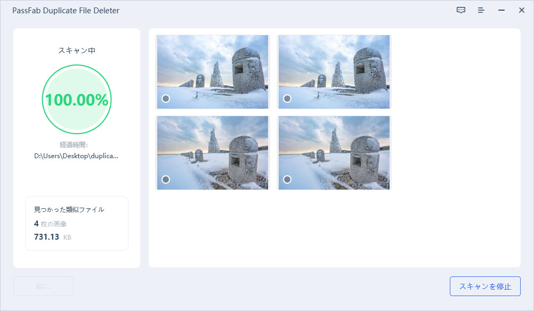Close the PassFab Duplicate File Deleter window

(521, 10)
